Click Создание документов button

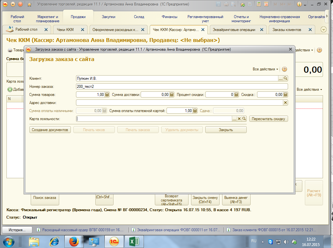50,130
